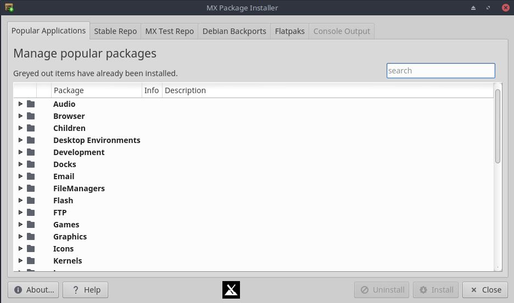Click the FTP folder icon
The height and width of the screenshot is (303, 514).
(31, 213)
